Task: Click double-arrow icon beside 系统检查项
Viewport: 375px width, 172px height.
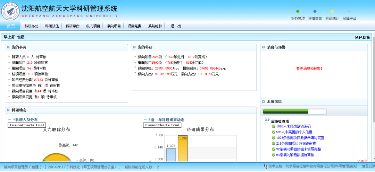Action: point(267,120)
